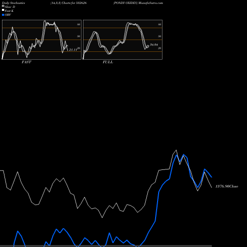Image resolution: width=247 pixels, height=247 pixels.
Task: Click the 80 axis label in FAST chart
Action: tap(79, 24)
